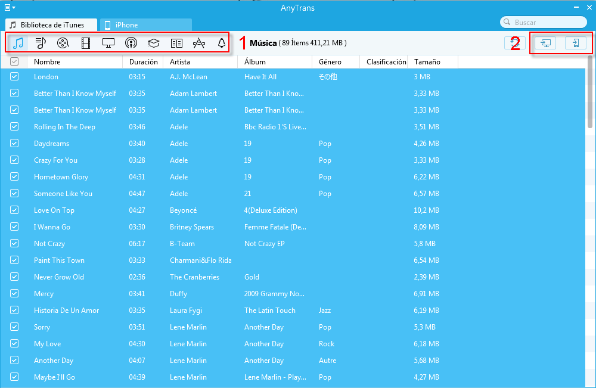Sort by the Clasificación column header
This screenshot has height=388, width=596.
point(384,61)
